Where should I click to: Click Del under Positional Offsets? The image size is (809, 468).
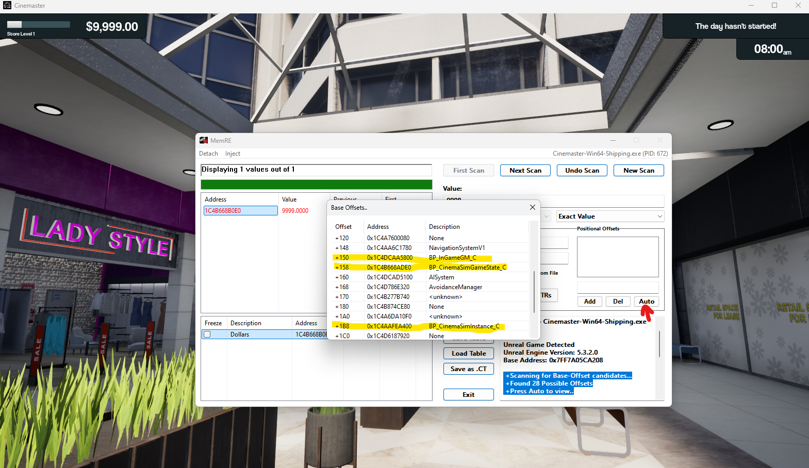tap(618, 302)
